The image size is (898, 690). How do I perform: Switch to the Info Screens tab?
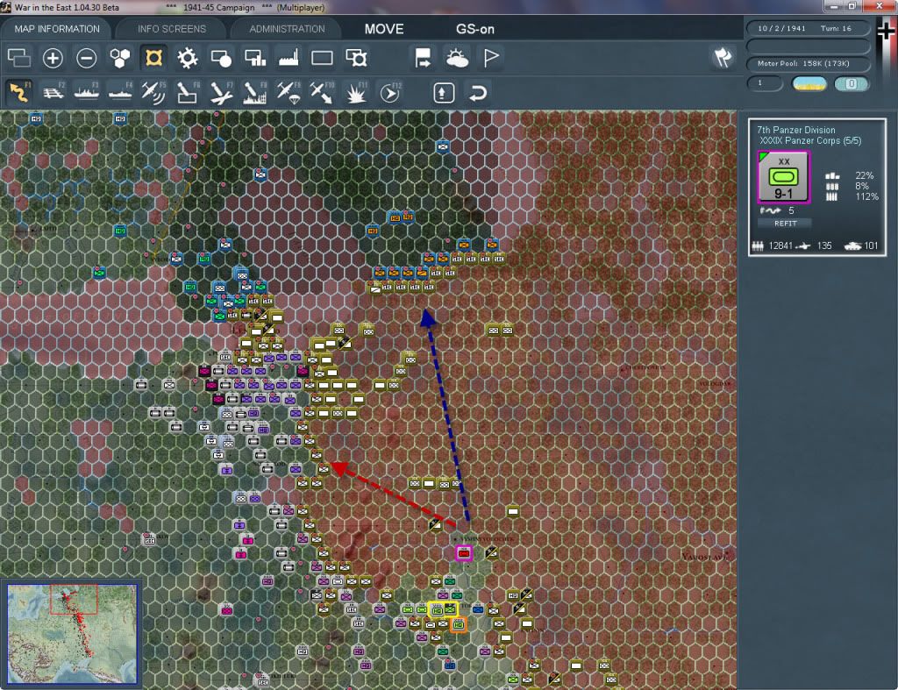coord(171,29)
